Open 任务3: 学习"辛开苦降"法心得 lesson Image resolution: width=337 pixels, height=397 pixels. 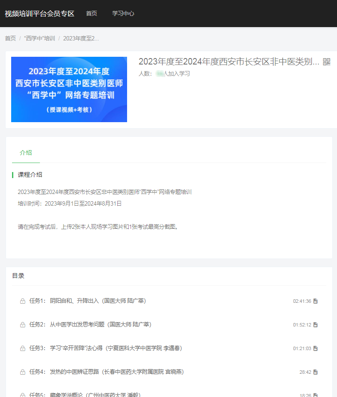(x=106, y=348)
